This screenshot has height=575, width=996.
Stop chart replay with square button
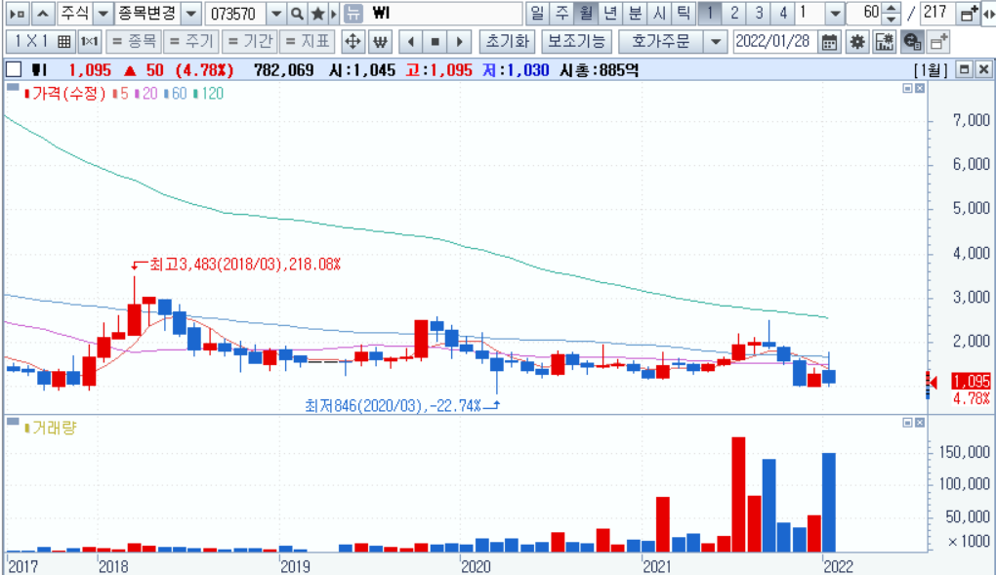(436, 42)
